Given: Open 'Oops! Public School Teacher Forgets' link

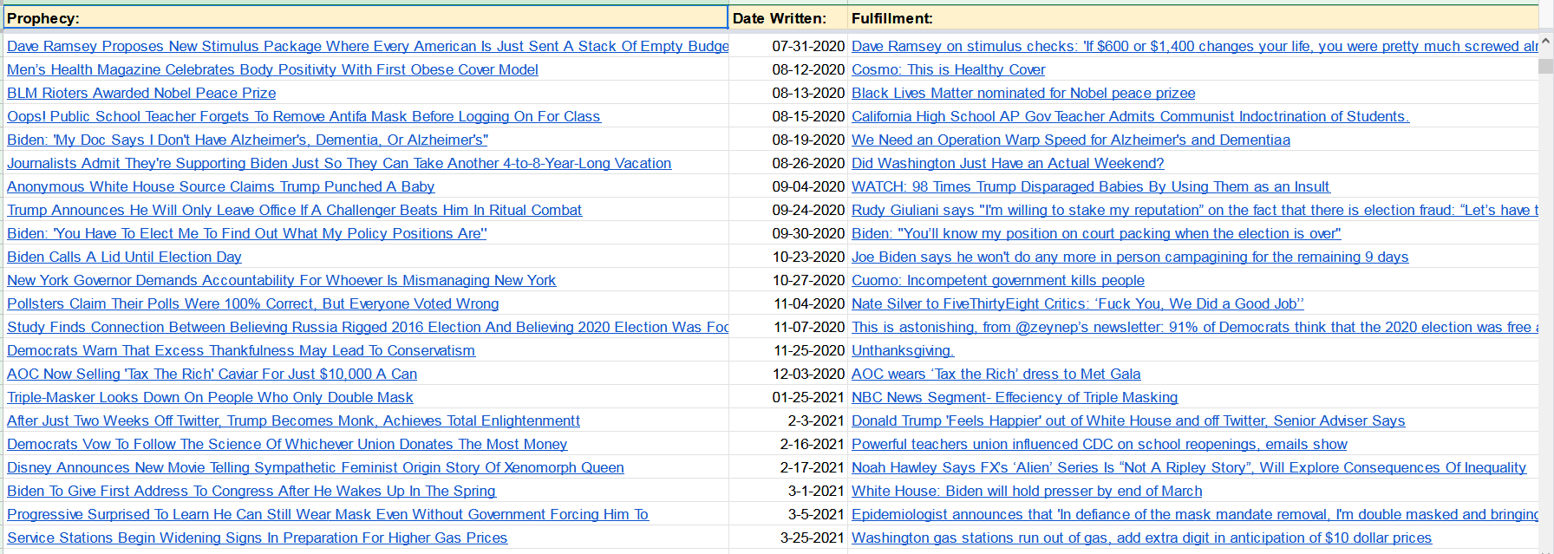Looking at the screenshot, I should (304, 117).
